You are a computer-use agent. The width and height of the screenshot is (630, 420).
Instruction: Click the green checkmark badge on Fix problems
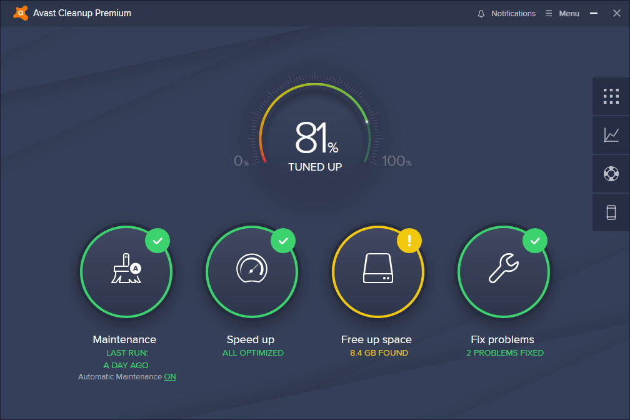coord(535,240)
